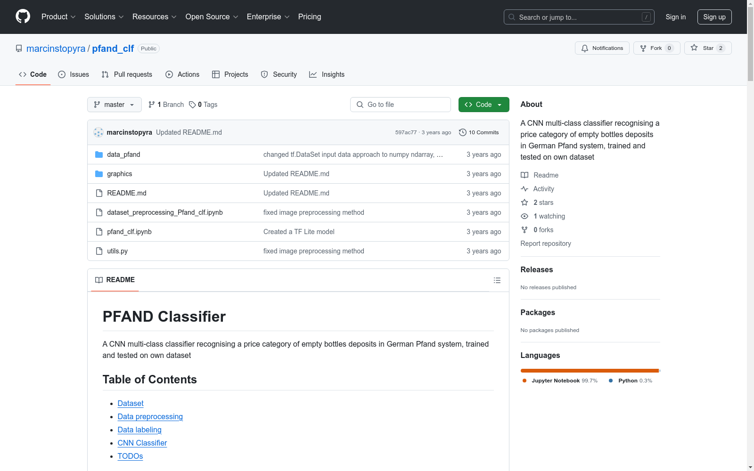
Task: Follow the Data labeling contents link
Action: click(139, 430)
